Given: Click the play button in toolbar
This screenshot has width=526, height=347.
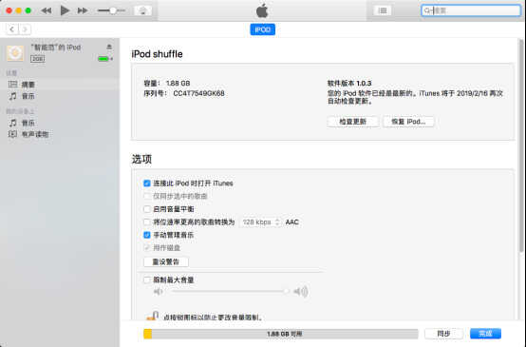Looking at the screenshot, I should [65, 10].
